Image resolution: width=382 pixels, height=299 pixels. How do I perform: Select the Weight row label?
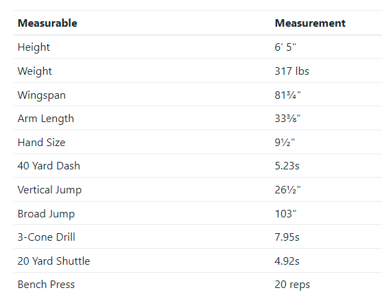(34, 71)
